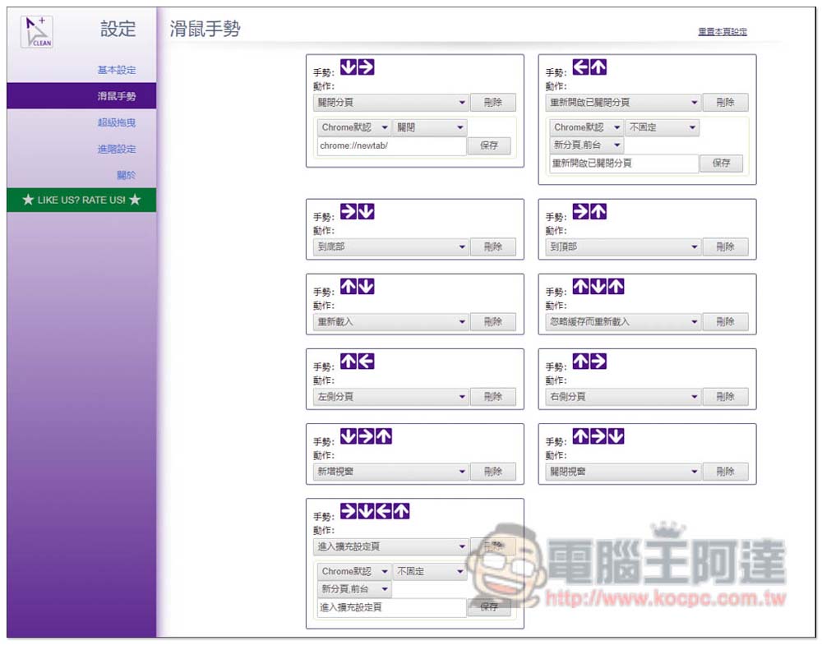Open the 進階設定 sidebar page
Viewport: 822px width, 645px height.
click(x=117, y=149)
